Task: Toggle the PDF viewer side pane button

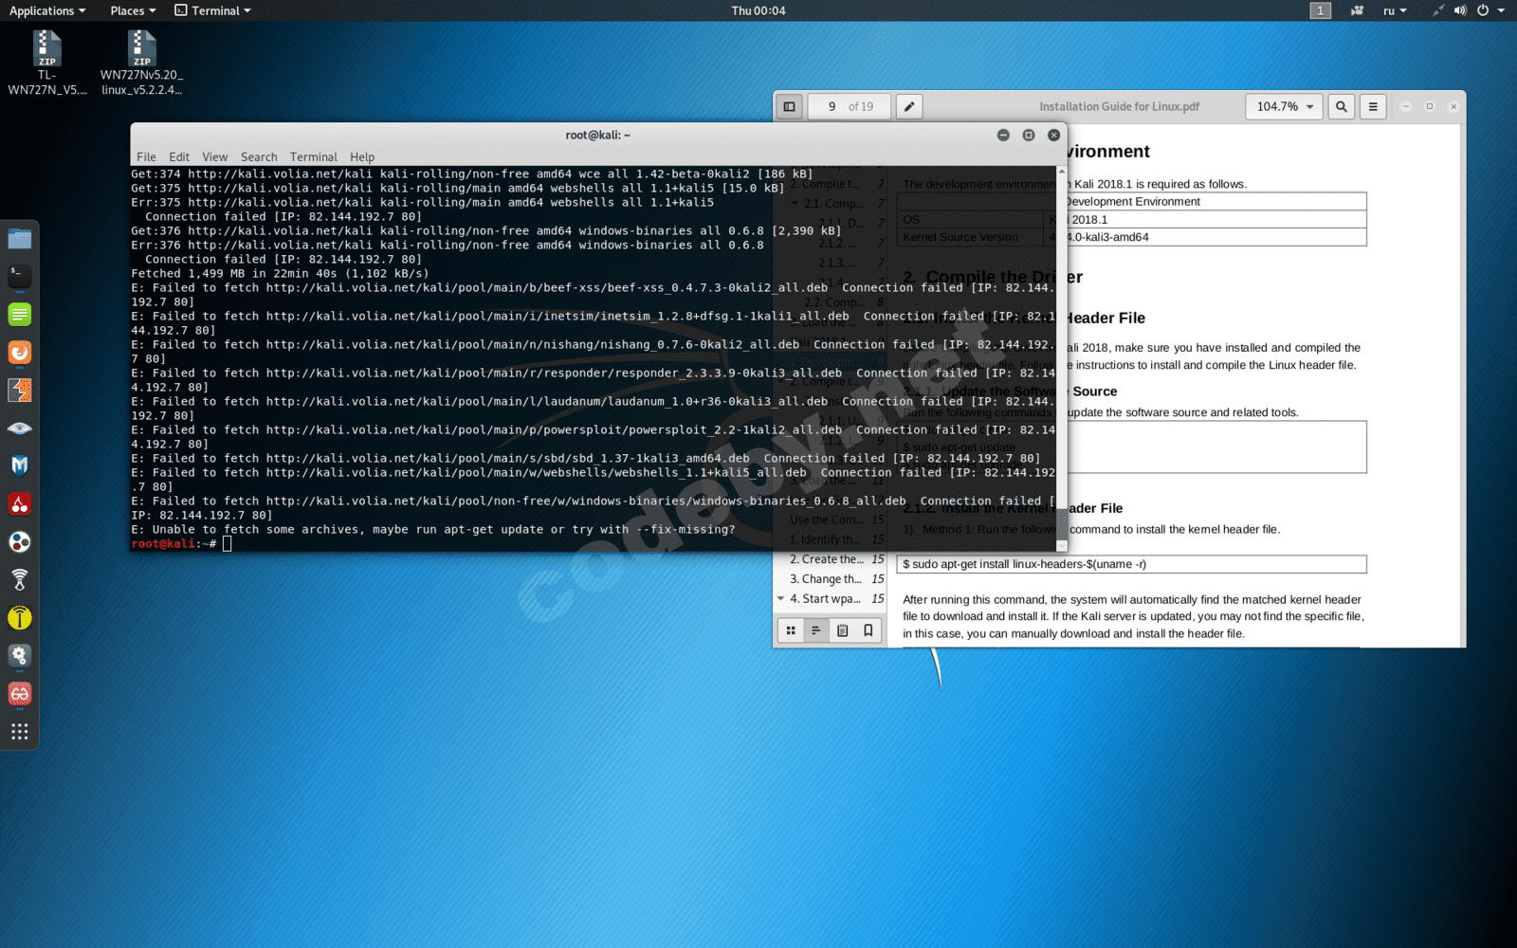Action: point(789,106)
